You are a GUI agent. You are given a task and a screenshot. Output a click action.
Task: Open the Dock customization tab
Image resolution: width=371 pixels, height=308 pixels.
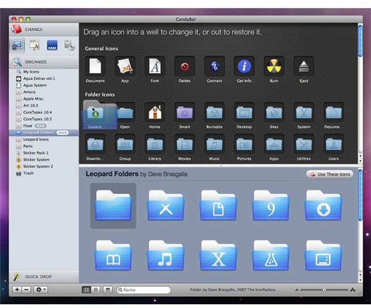[52, 45]
